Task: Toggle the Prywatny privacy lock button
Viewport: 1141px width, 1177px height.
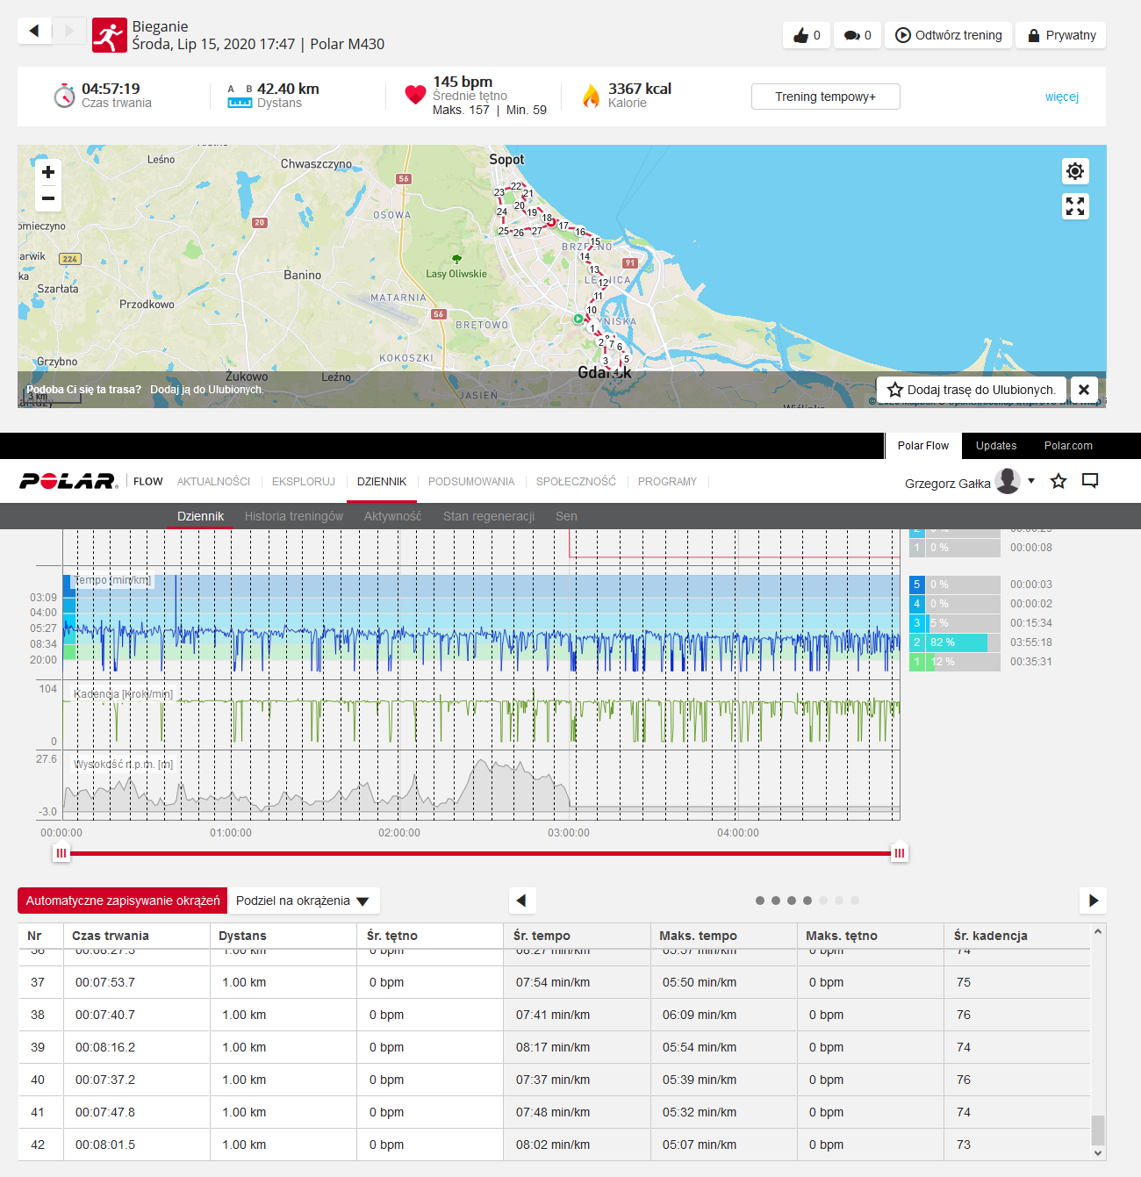Action: tap(1060, 35)
